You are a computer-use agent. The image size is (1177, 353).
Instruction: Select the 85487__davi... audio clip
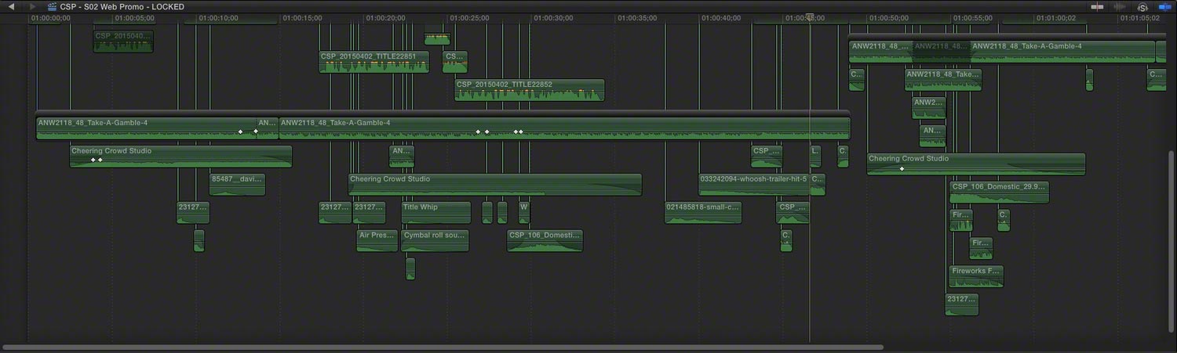237,184
